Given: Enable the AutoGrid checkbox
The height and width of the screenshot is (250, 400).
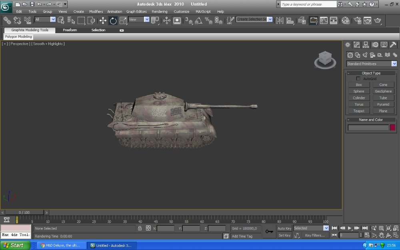Looking at the screenshot, I should click(358, 79).
